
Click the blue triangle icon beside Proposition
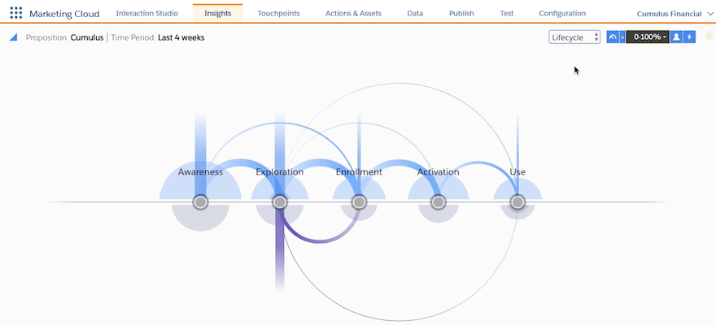[13, 37]
